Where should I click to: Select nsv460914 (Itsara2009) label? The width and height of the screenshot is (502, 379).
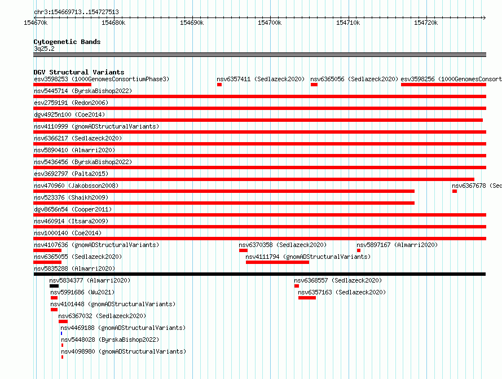71,221
